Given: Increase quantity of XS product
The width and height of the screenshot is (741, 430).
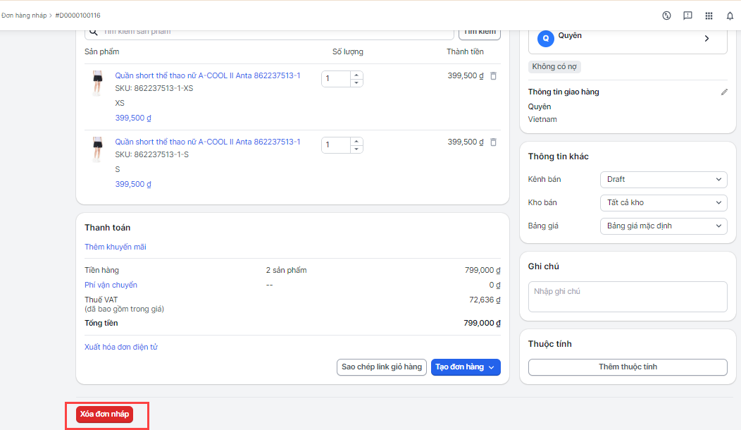Looking at the screenshot, I should 356,75.
